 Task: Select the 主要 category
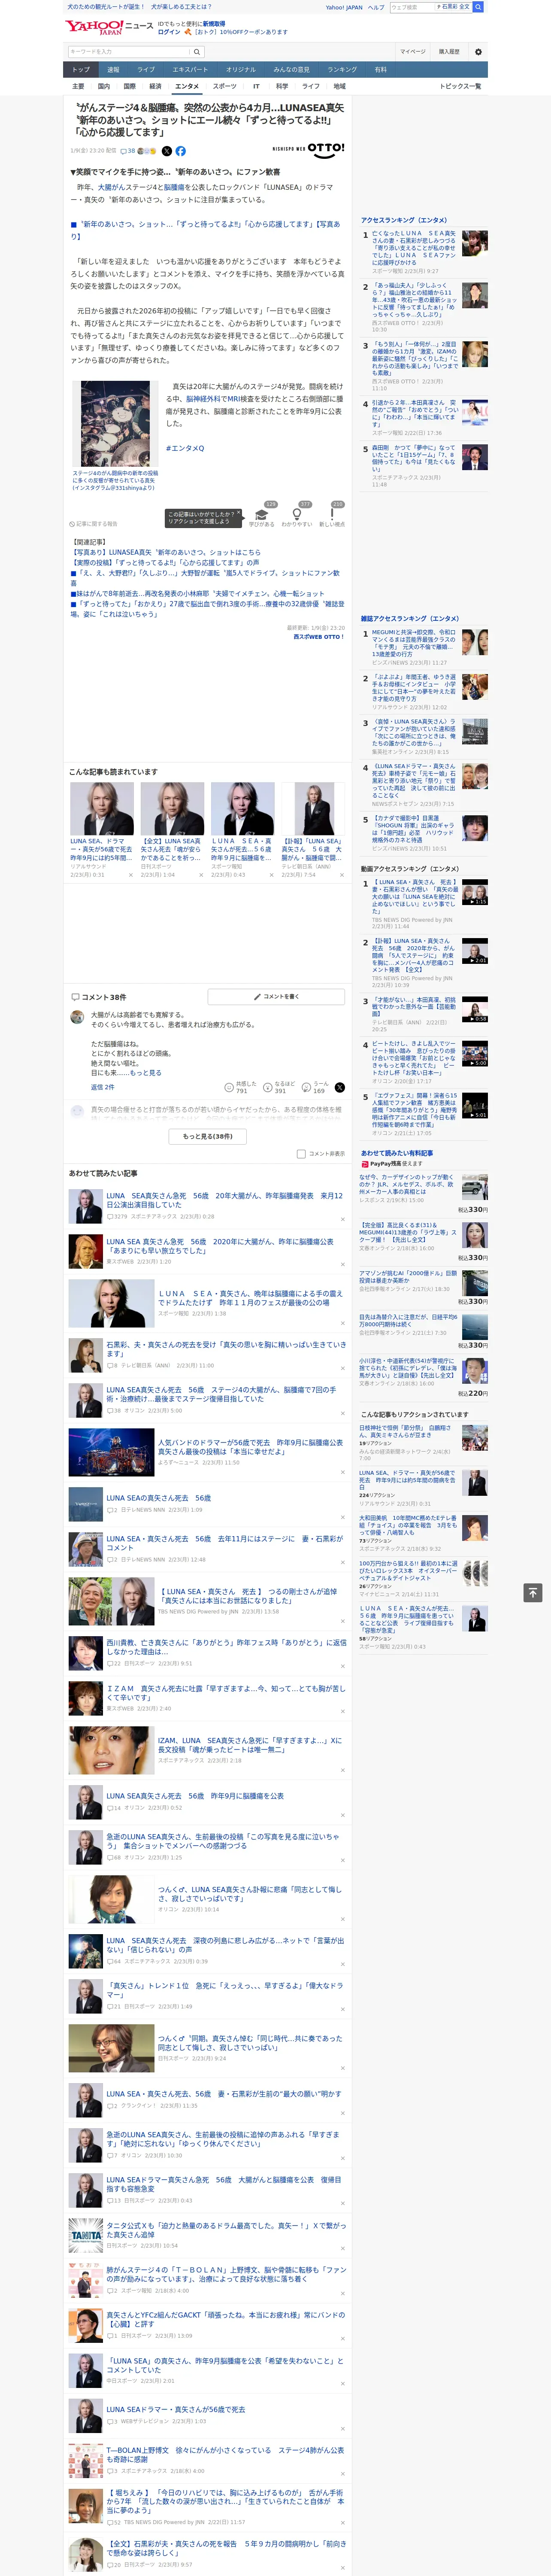pyautogui.click(x=78, y=86)
